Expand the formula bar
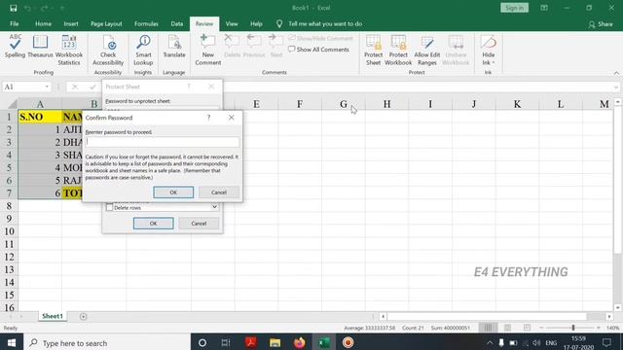The height and width of the screenshot is (350, 623). (616, 87)
